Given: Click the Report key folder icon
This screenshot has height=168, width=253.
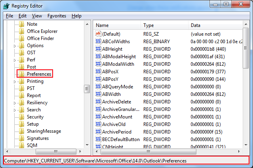Looking at the screenshot, I should tap(22, 95).
